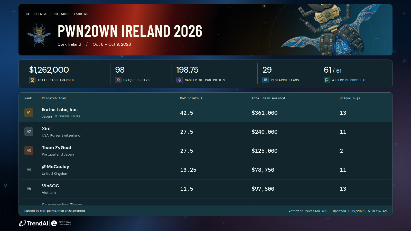This screenshot has height=231, width=411.
Task: Click the trophy icon beside Total Cash Awarded
Action: coord(32,80)
